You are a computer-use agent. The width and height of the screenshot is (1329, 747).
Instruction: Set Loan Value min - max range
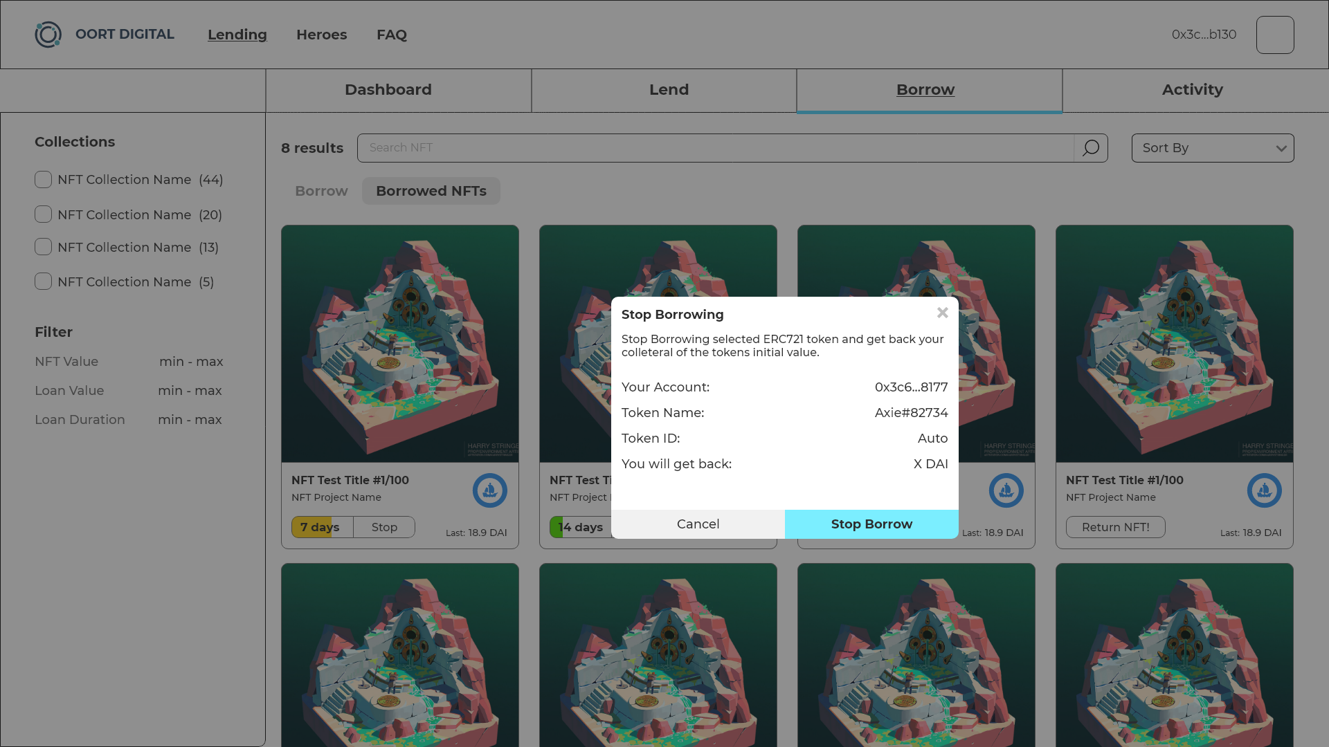pyautogui.click(x=190, y=391)
